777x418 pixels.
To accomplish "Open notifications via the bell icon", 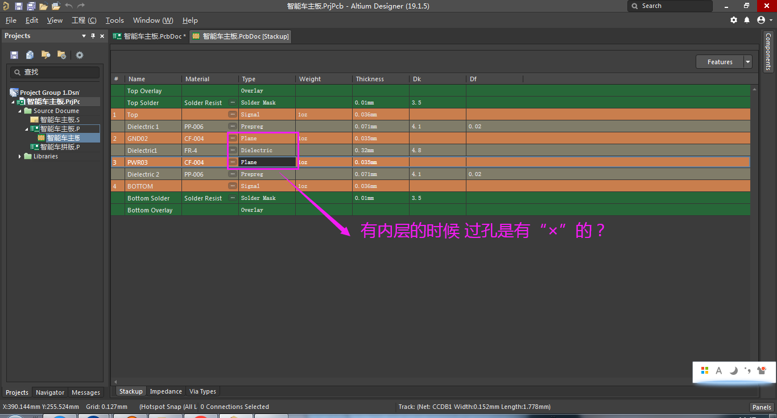I will [x=747, y=20].
